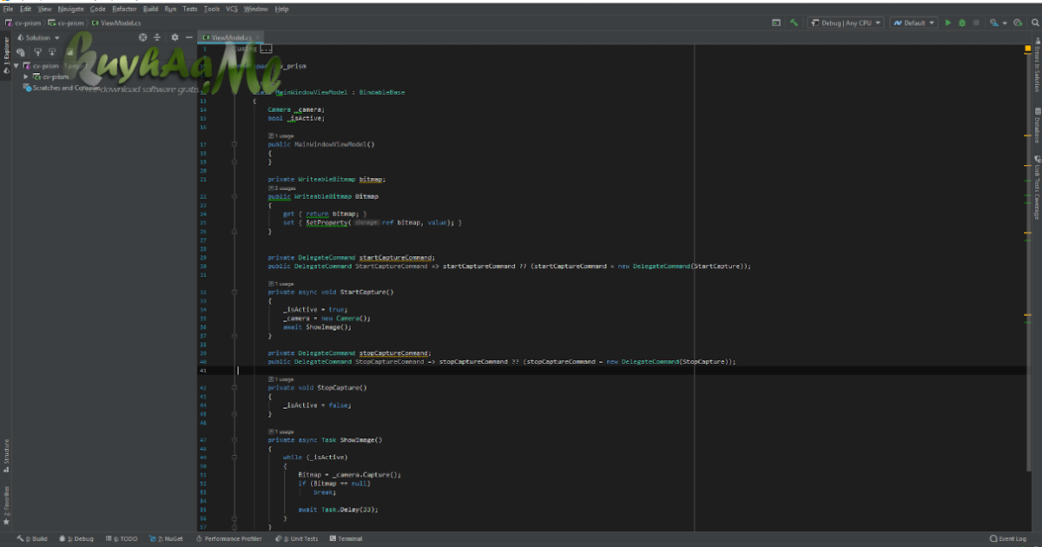Click the '1 usage' hint above MainWindowViewModel()
This screenshot has height=547, width=1042.
point(281,136)
